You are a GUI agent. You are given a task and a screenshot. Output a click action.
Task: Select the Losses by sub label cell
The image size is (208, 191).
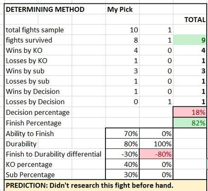(38, 81)
